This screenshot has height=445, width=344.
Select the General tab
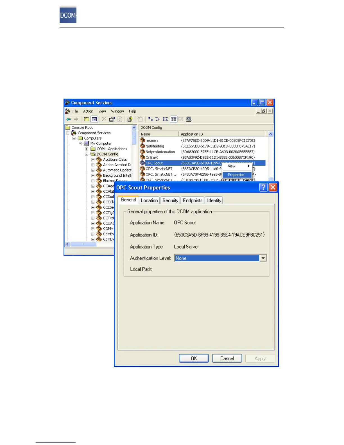click(128, 200)
